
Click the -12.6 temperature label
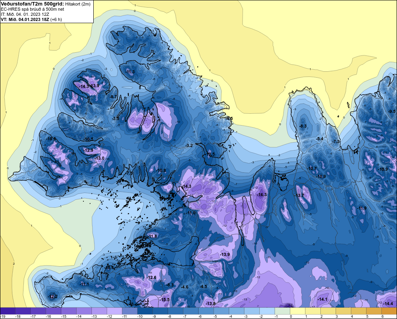click(x=151, y=277)
